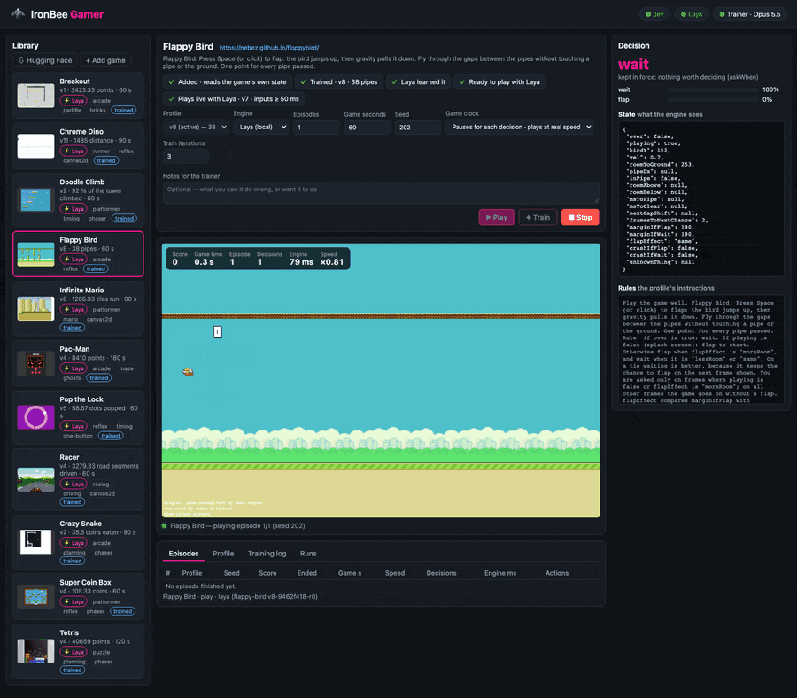Click the Laya badge on Pac-Man card
Screen dimensions: 797x698
[74, 368]
